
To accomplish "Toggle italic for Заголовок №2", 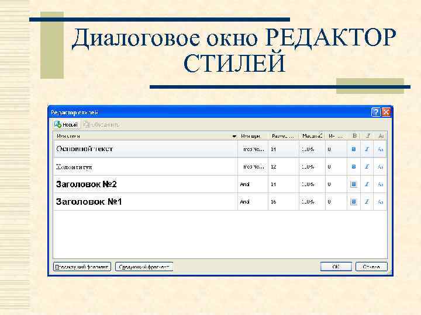I will (x=367, y=184).
